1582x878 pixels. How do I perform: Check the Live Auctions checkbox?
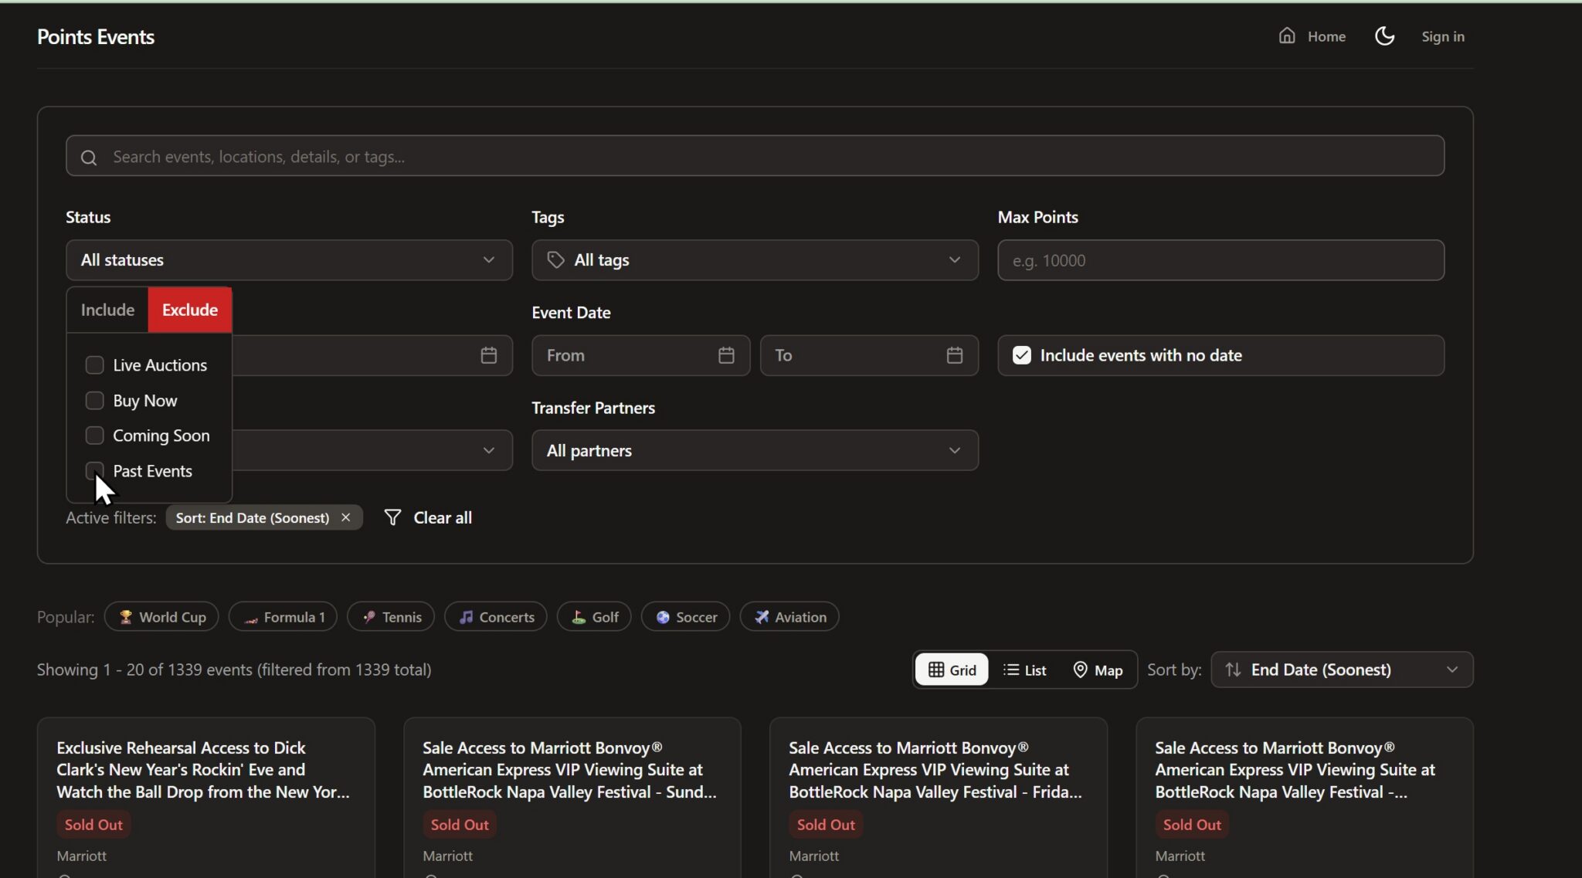94,365
